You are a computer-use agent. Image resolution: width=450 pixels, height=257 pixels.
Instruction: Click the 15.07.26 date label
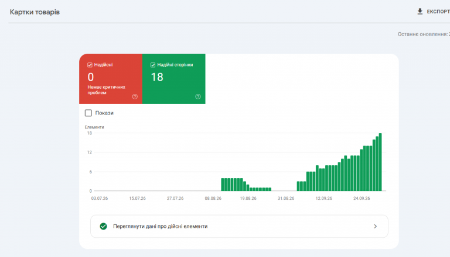[x=138, y=199]
